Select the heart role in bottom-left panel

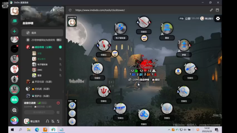(x=72, y=106)
